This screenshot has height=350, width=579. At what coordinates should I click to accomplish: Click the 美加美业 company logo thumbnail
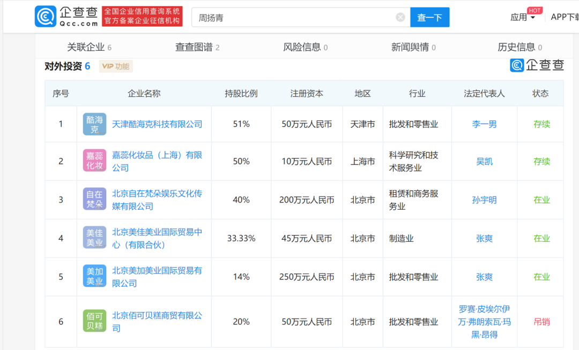point(94,276)
